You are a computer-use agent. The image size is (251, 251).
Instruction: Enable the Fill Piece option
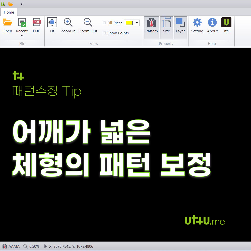coord(104,23)
